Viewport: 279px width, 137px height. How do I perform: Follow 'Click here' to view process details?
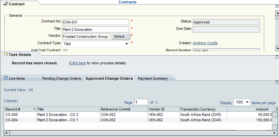pos(78,63)
